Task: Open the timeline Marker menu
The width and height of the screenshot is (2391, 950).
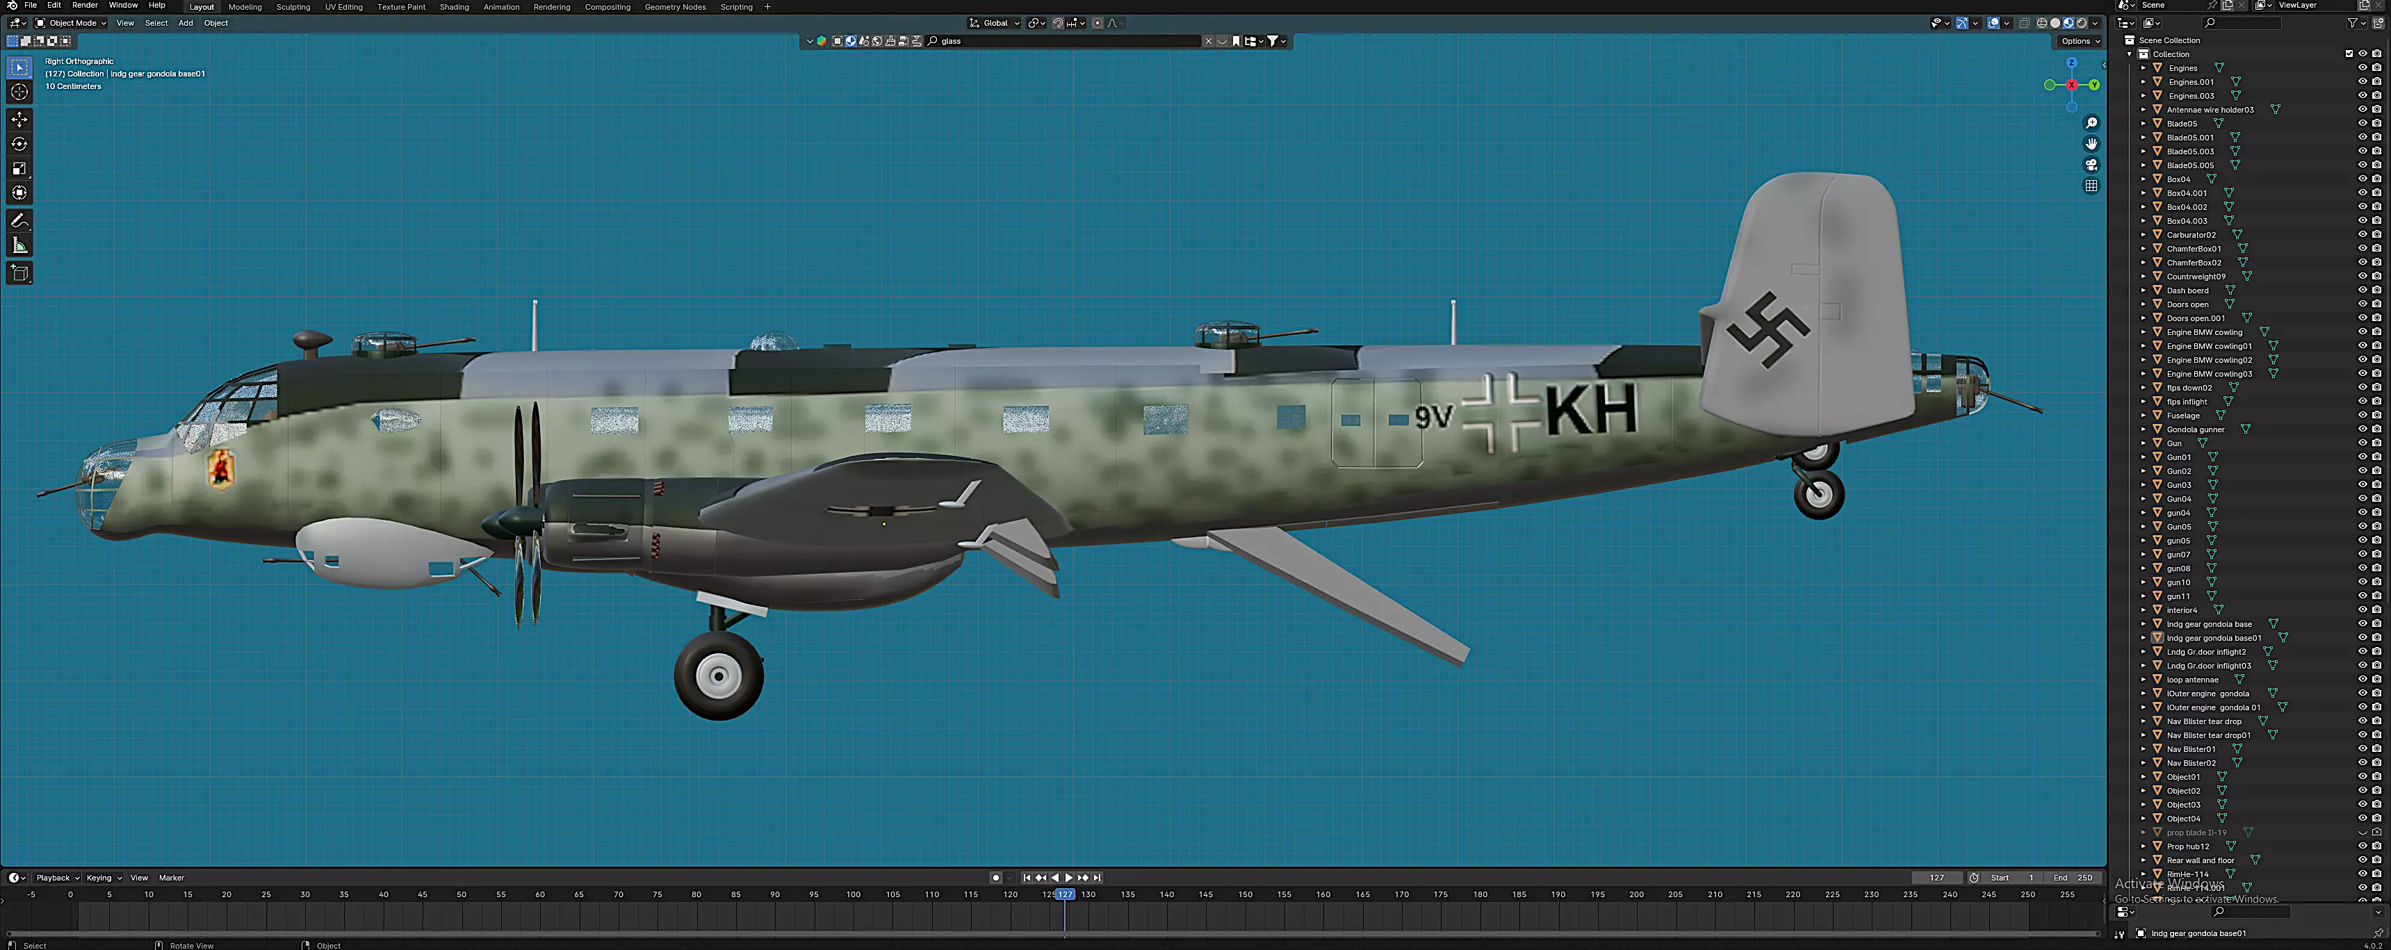Action: (x=172, y=878)
